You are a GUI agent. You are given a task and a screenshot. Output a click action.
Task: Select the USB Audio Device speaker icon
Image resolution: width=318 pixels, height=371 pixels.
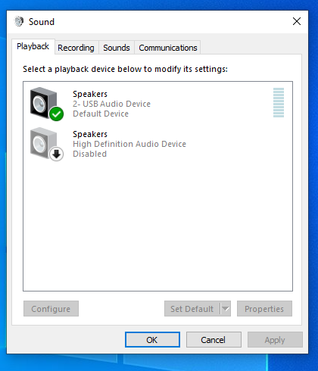[43, 103]
